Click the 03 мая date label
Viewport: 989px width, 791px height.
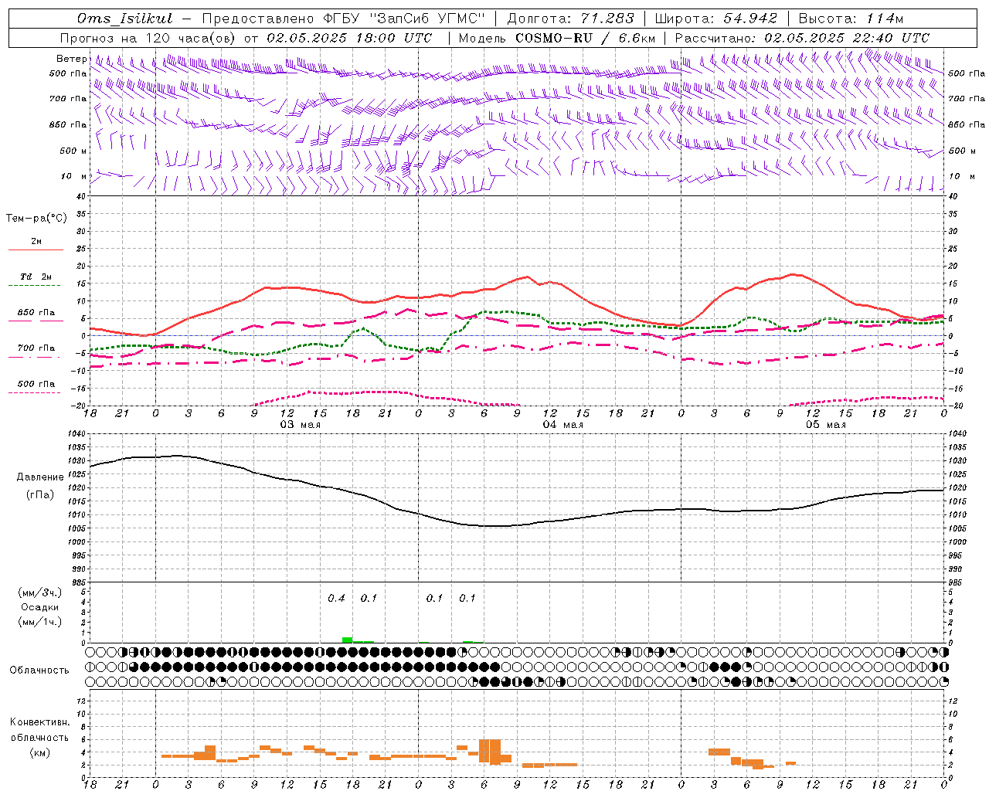(300, 425)
